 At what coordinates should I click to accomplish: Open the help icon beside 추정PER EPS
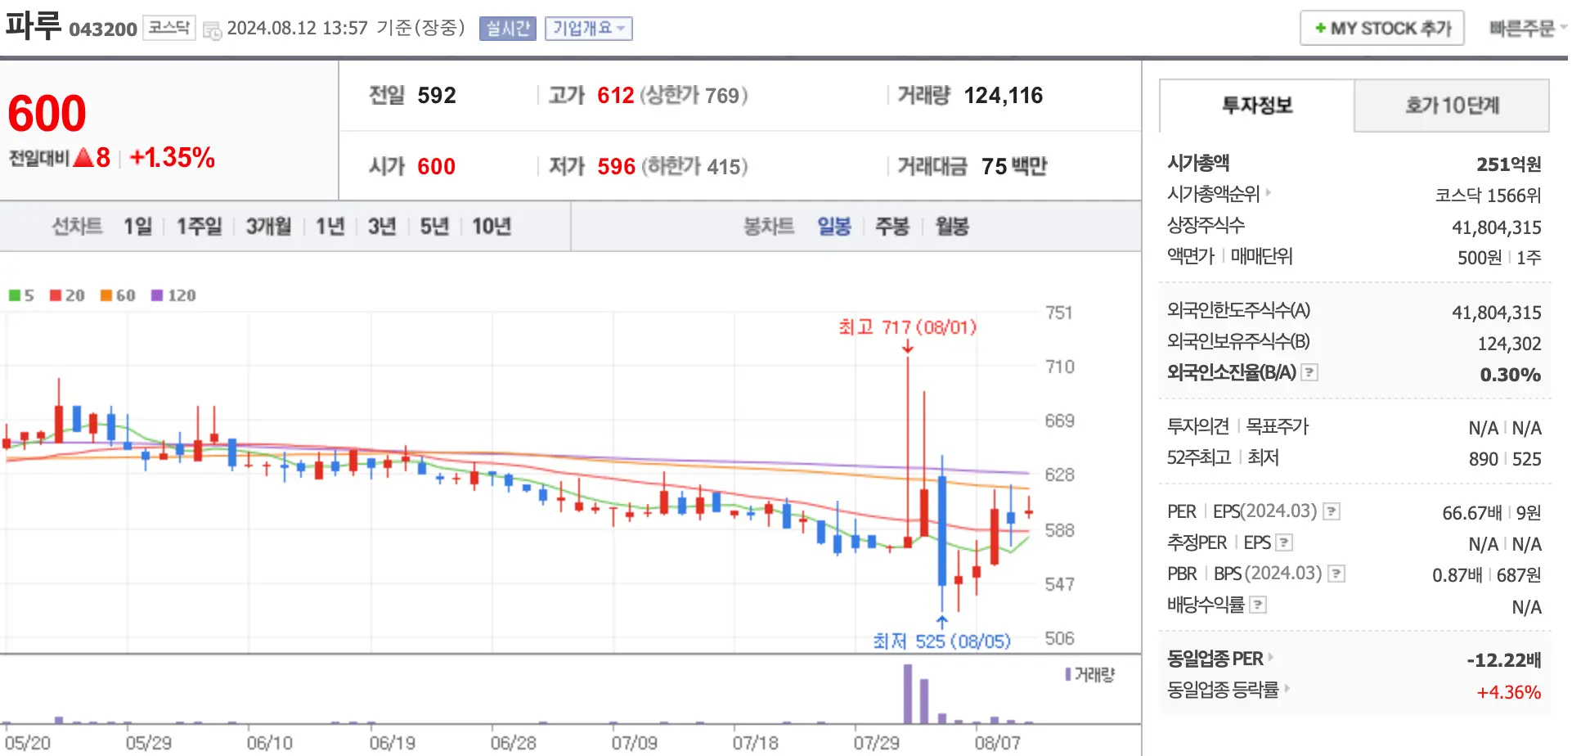coord(1284,542)
